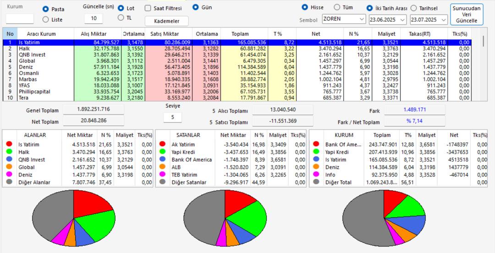Select the Pasta radio button
495x253 pixels.
click(x=45, y=9)
